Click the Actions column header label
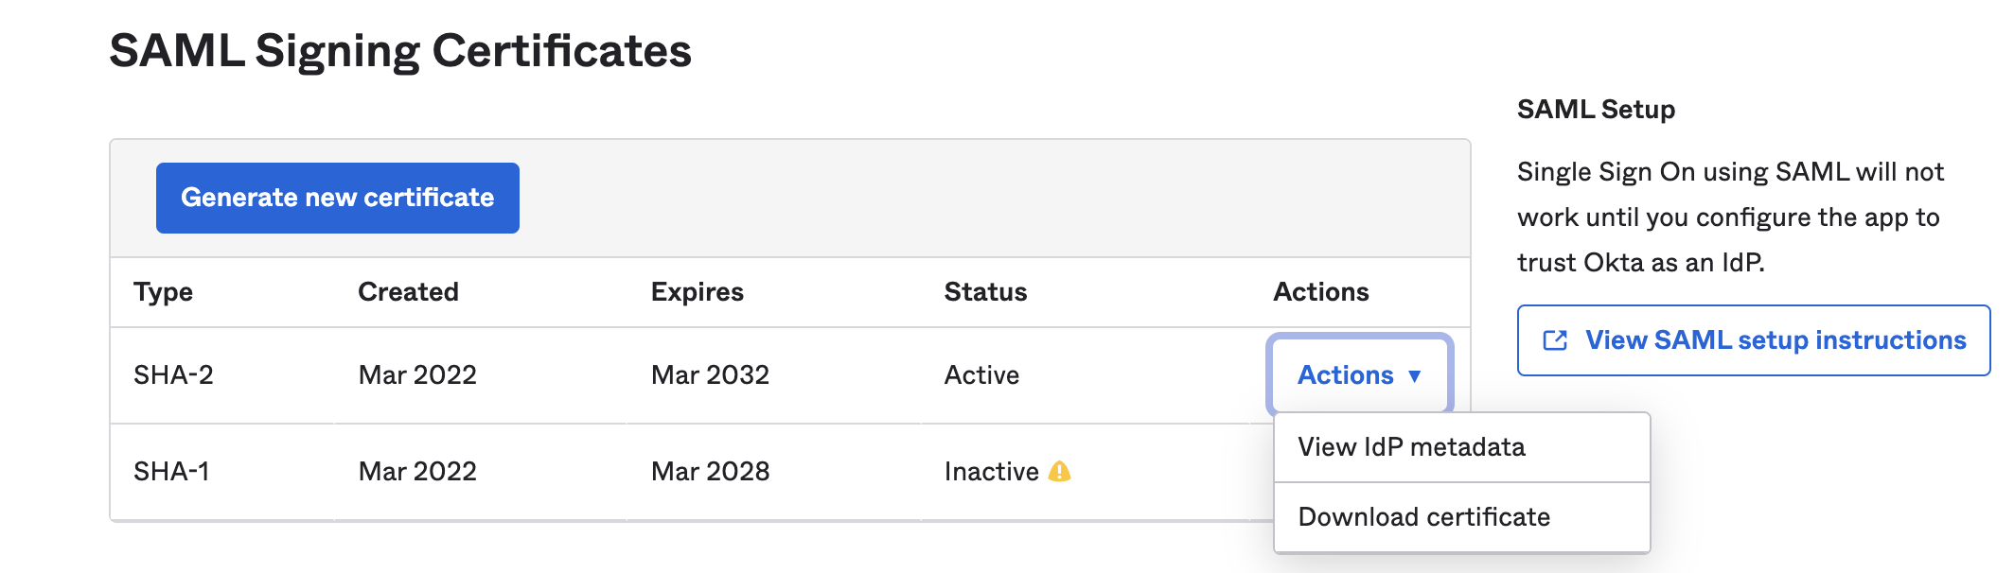Viewport: 2014px width, 573px height. pyautogui.click(x=1320, y=292)
